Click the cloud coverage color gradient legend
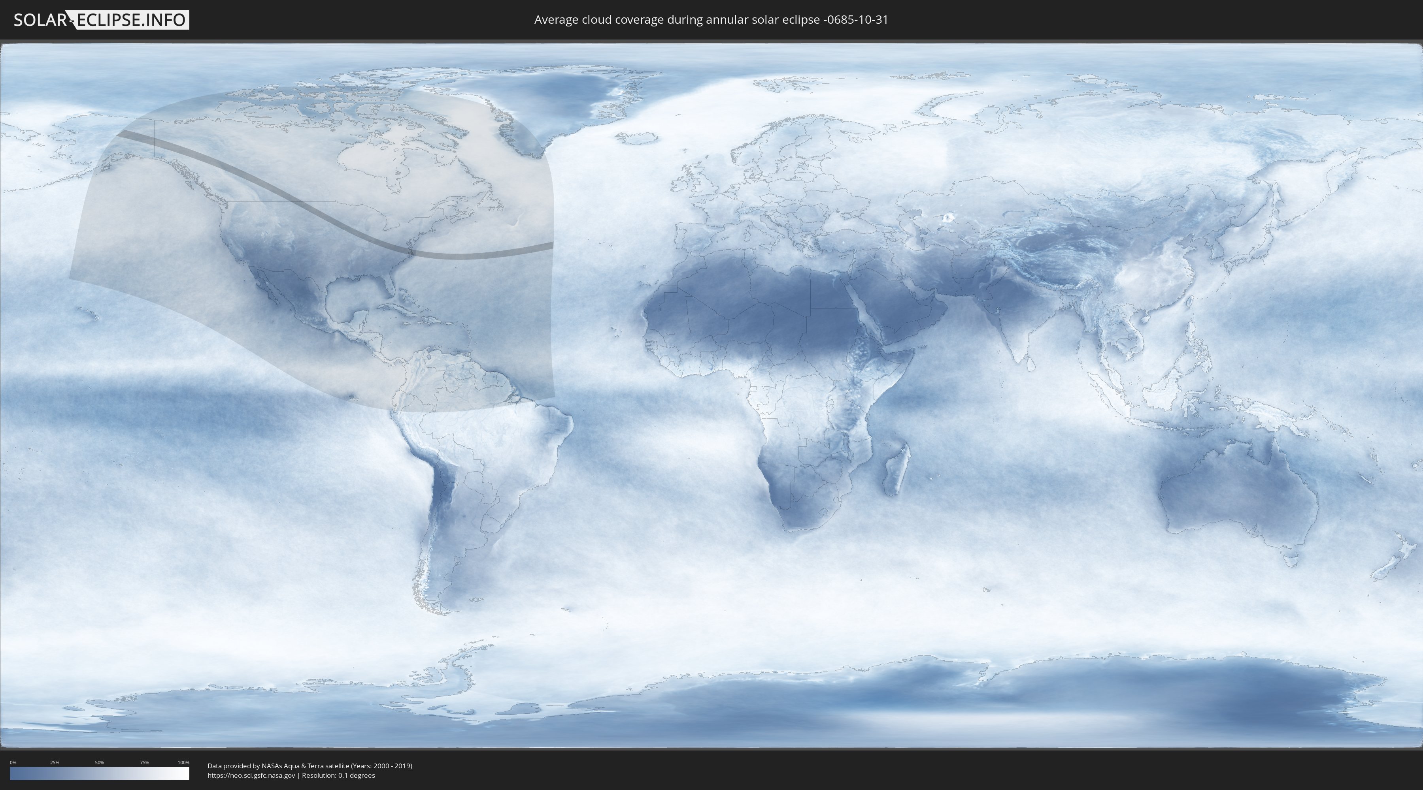 [x=100, y=773]
